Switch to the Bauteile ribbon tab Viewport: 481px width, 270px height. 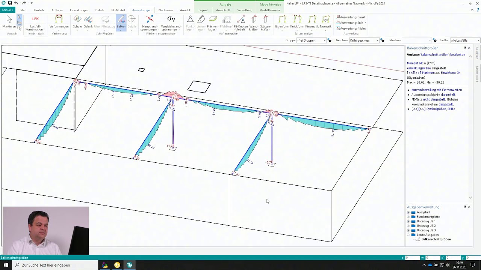39,10
